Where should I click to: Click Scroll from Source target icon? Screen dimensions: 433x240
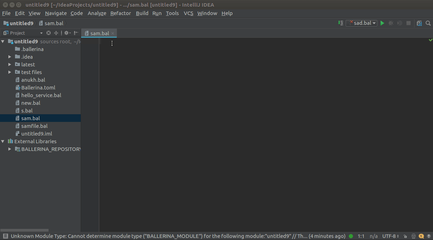point(49,33)
